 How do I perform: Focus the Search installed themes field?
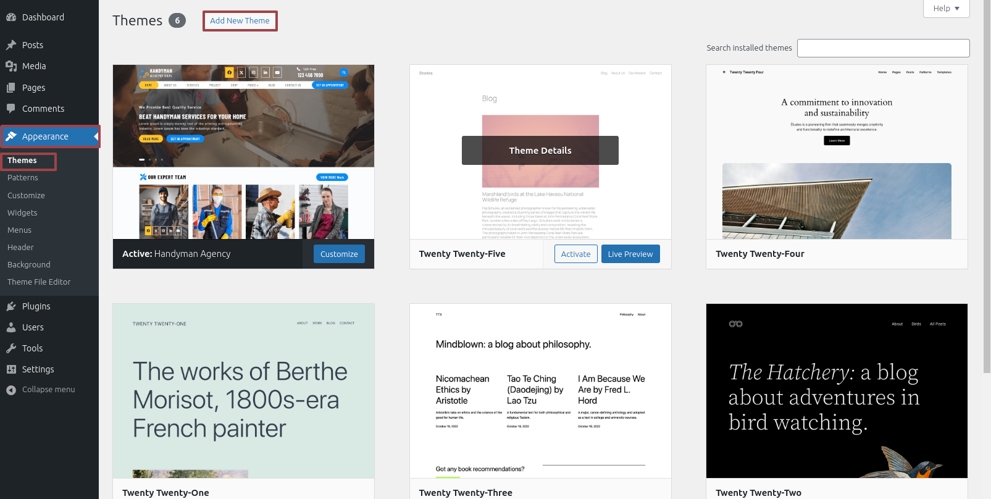tap(883, 48)
